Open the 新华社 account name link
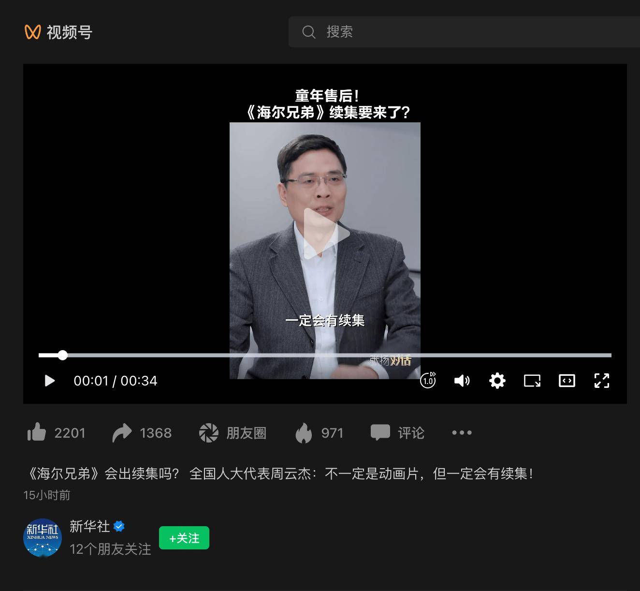This screenshot has height=591, width=640. [90, 526]
